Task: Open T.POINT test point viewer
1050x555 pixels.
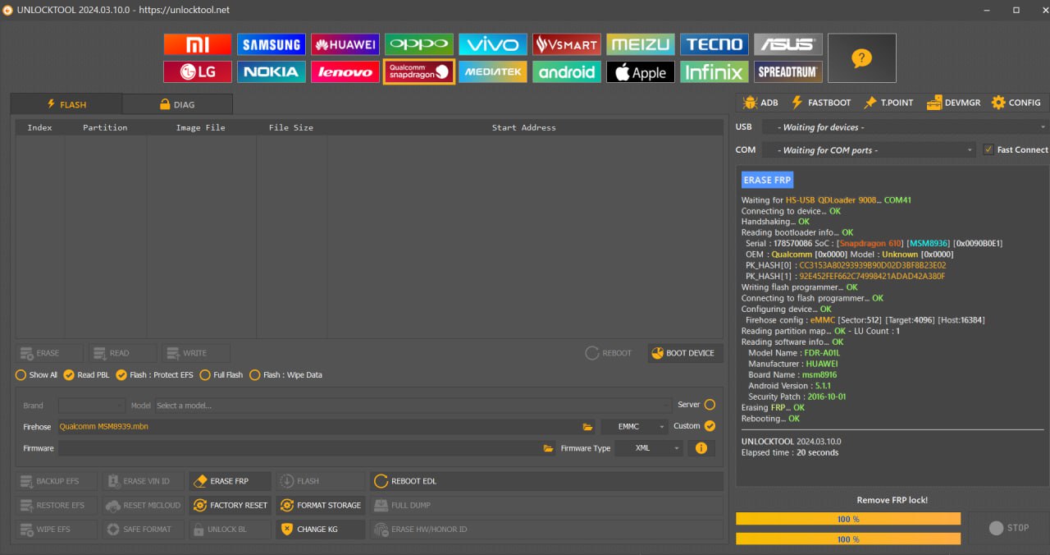Action: 888,103
